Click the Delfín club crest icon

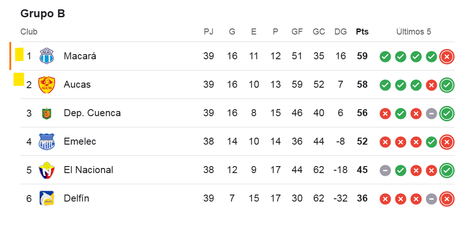[47, 199]
